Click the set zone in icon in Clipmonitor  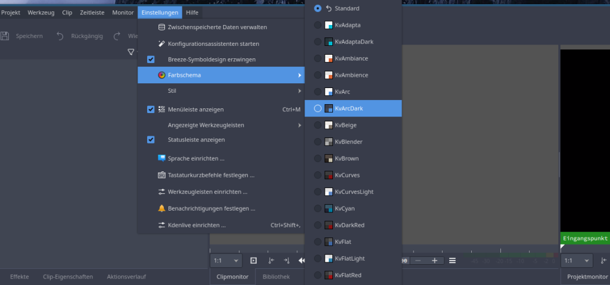point(271,261)
